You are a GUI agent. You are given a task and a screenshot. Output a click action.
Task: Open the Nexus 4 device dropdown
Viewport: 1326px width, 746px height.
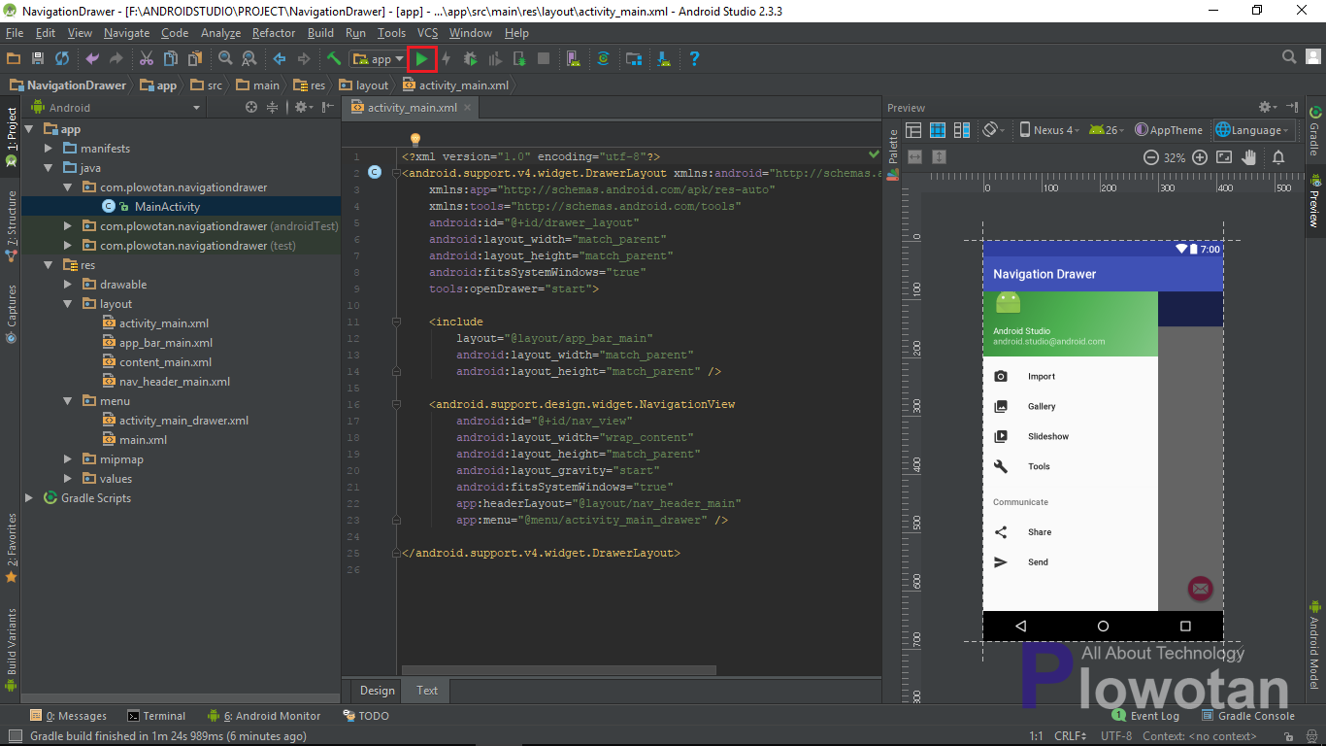pyautogui.click(x=1051, y=129)
